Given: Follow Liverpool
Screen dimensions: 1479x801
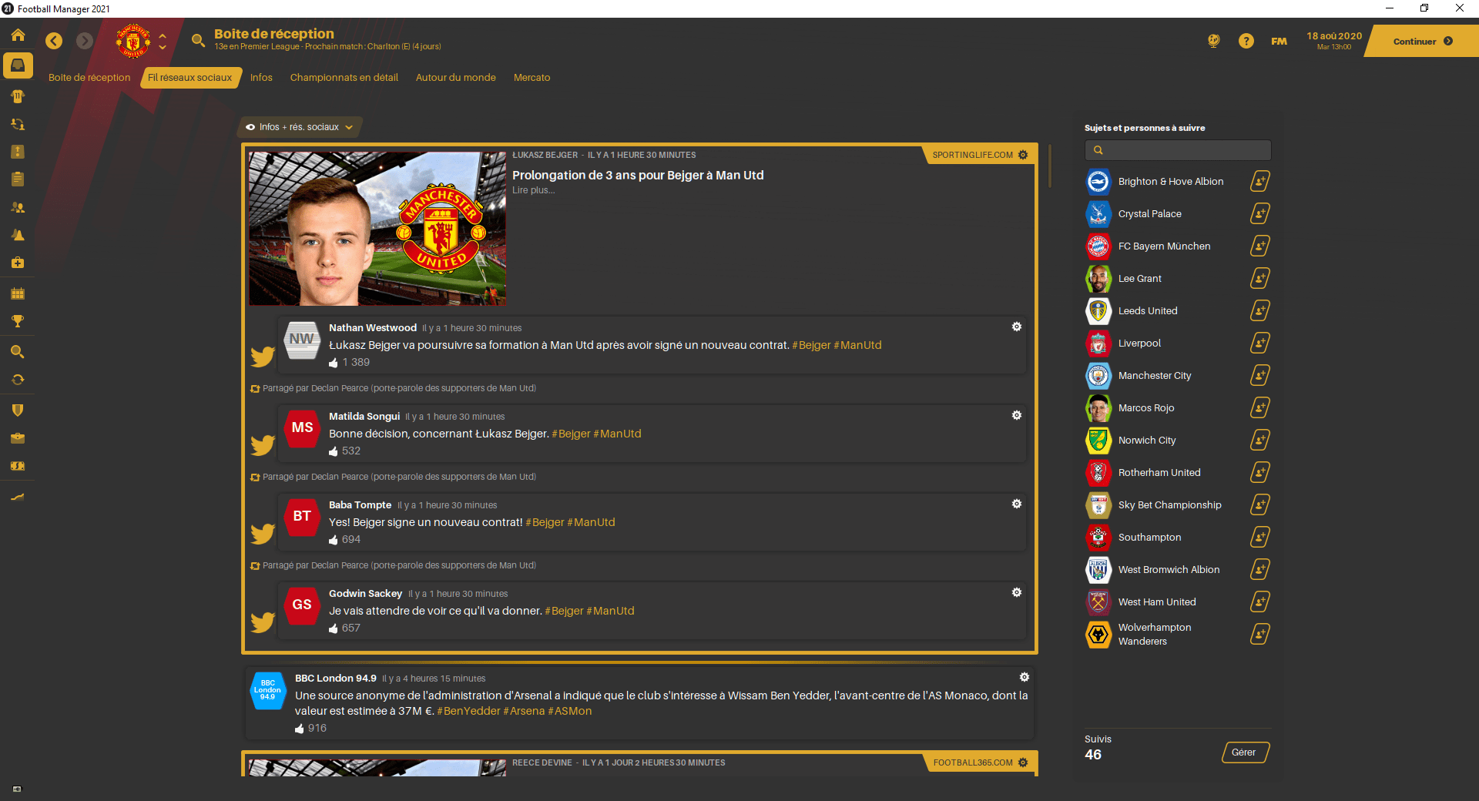Looking at the screenshot, I should point(1260,344).
